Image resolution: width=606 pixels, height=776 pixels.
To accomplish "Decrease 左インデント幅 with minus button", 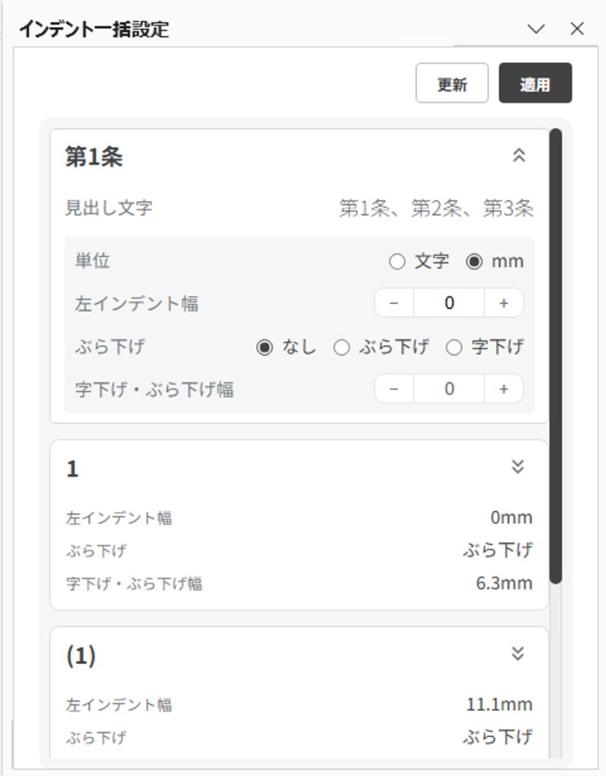I will (394, 303).
